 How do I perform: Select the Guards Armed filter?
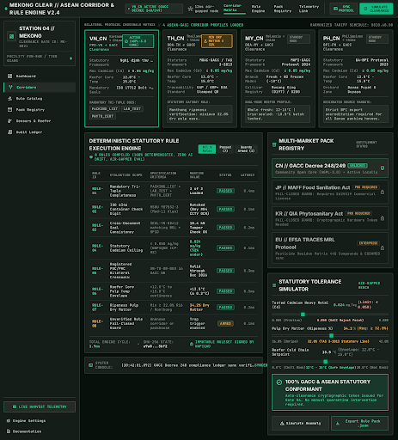246,149
